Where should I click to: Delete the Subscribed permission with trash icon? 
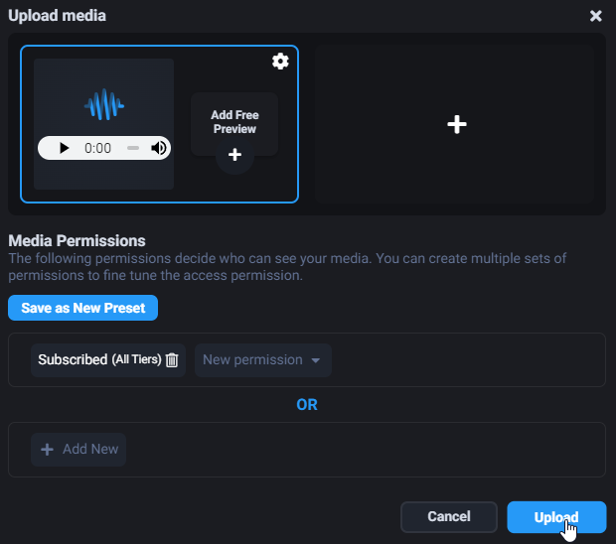coord(172,360)
